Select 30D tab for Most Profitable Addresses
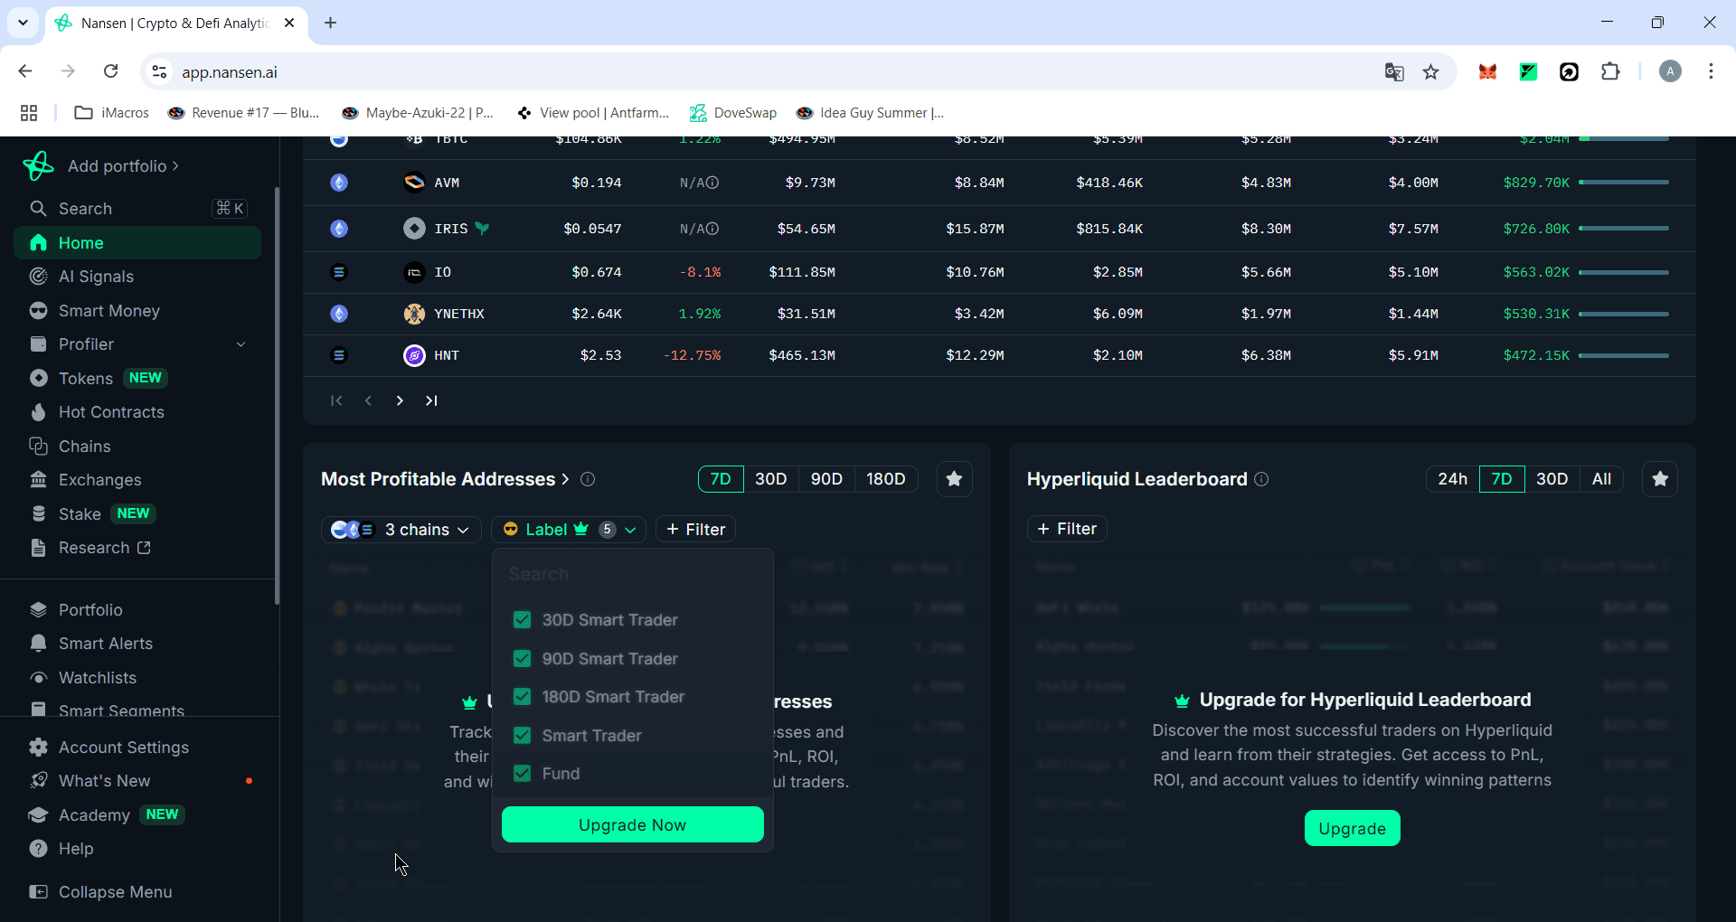This screenshot has width=1736, height=922. point(771,479)
